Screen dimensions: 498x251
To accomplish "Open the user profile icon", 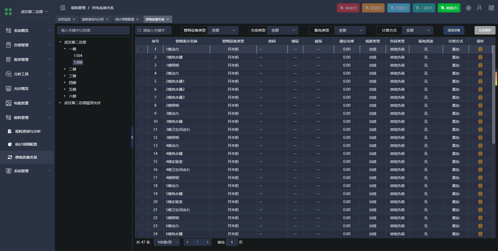I will tap(479, 8).
